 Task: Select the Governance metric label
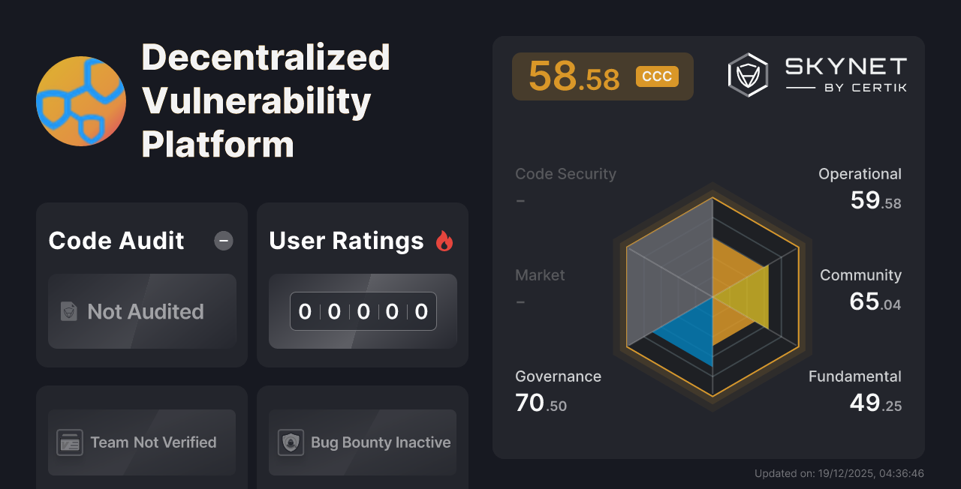click(558, 376)
